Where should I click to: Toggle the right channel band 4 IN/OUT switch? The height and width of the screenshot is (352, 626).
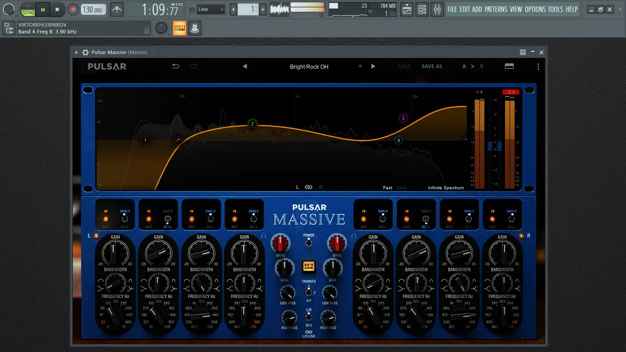(x=493, y=219)
